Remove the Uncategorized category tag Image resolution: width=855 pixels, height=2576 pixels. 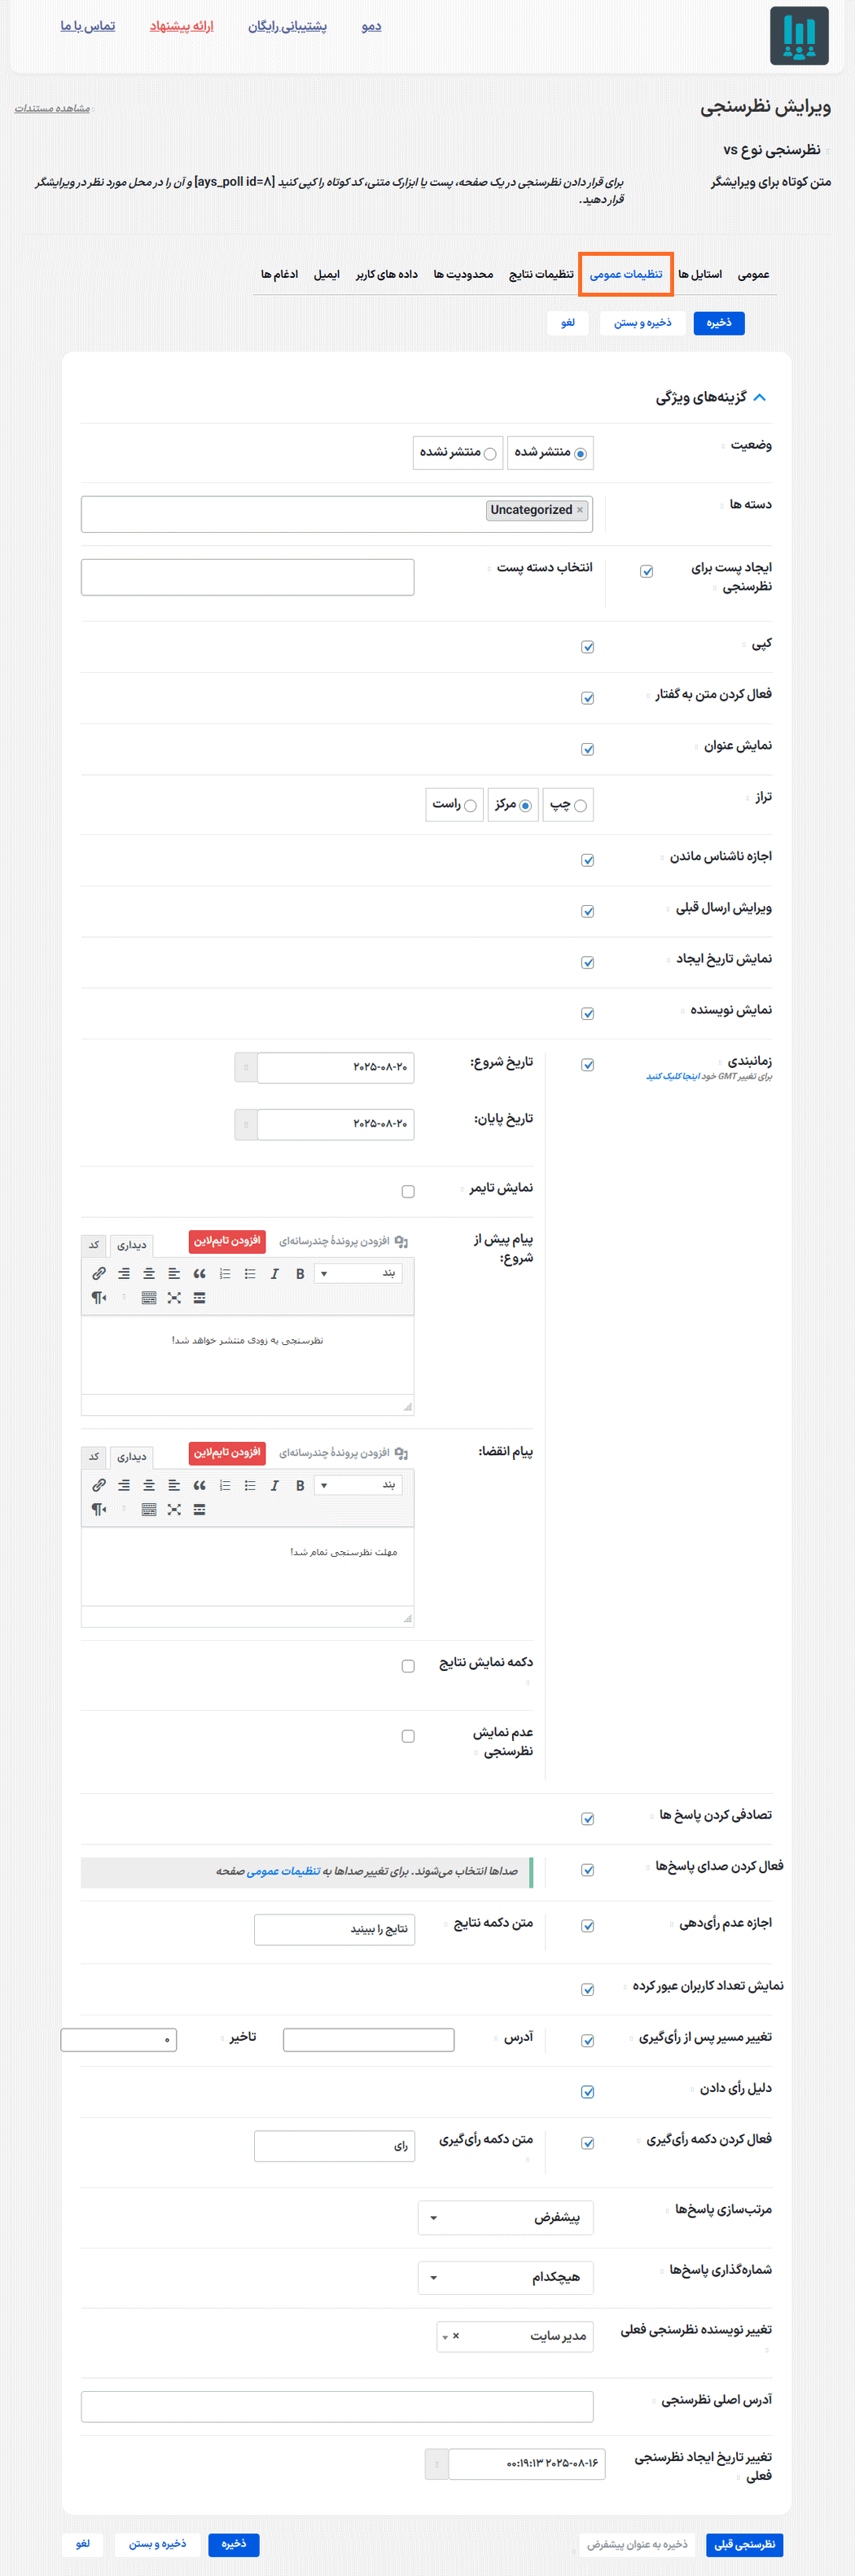(580, 510)
